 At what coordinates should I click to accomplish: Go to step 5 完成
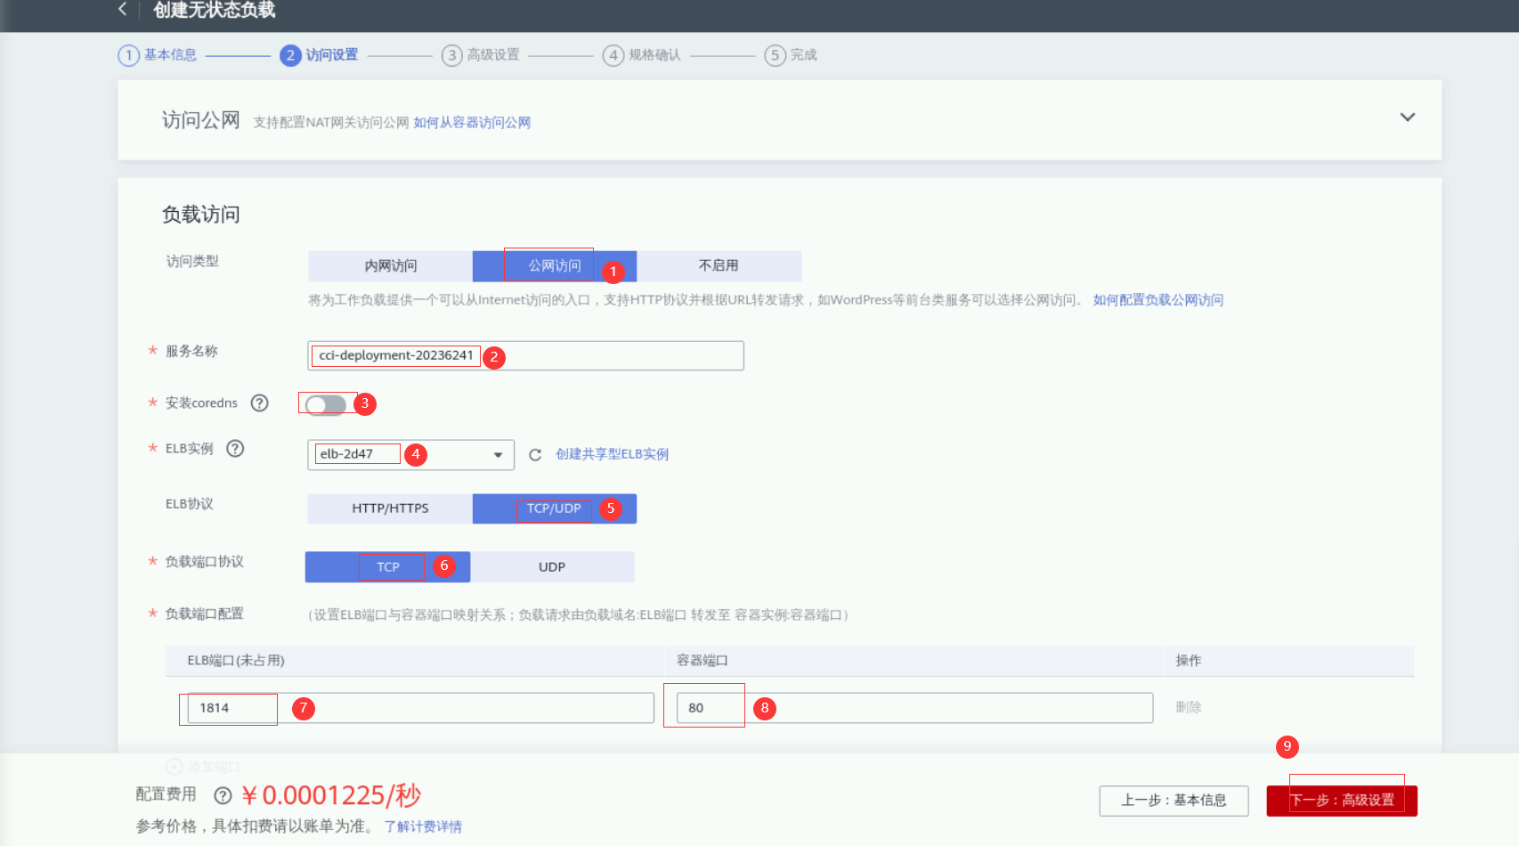tap(791, 55)
